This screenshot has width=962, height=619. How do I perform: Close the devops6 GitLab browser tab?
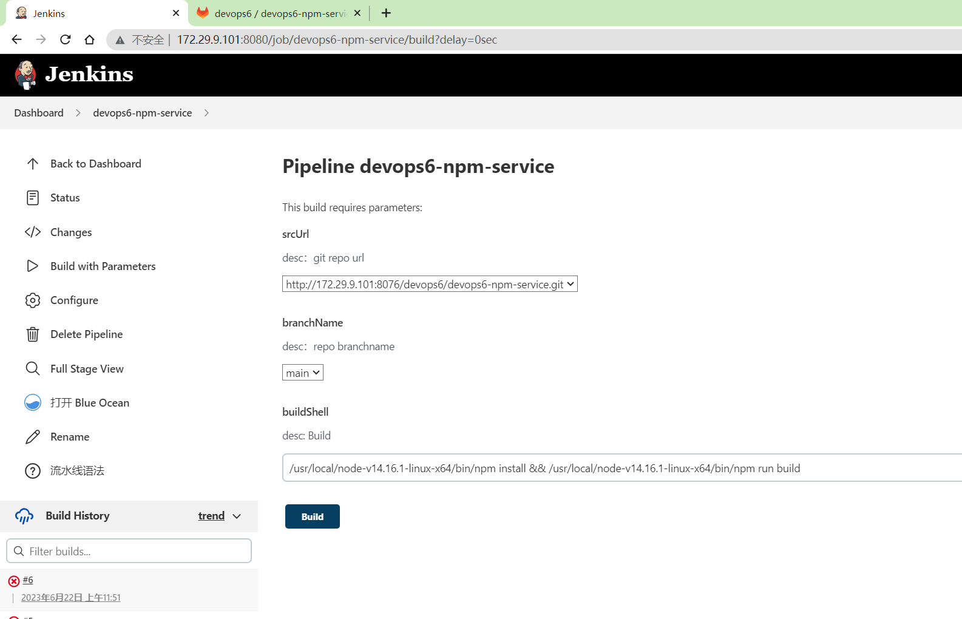tap(357, 13)
